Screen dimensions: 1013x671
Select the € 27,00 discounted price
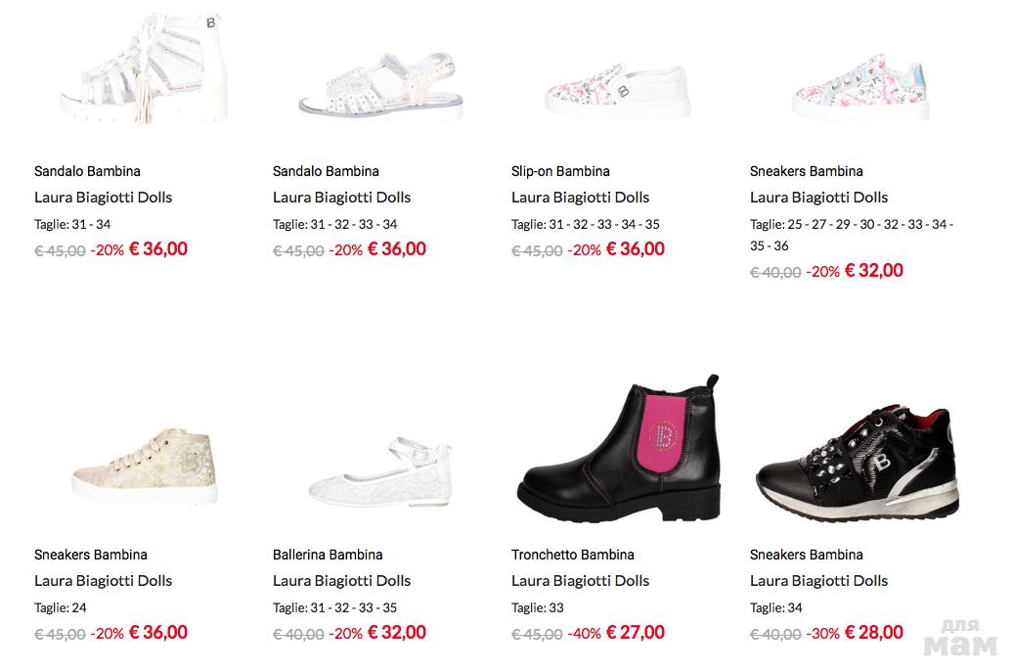click(636, 632)
